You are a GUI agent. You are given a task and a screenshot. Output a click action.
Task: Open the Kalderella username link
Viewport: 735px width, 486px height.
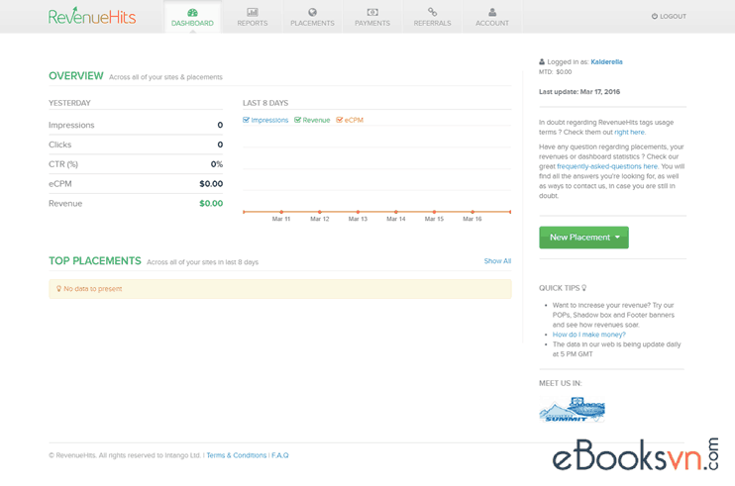606,61
